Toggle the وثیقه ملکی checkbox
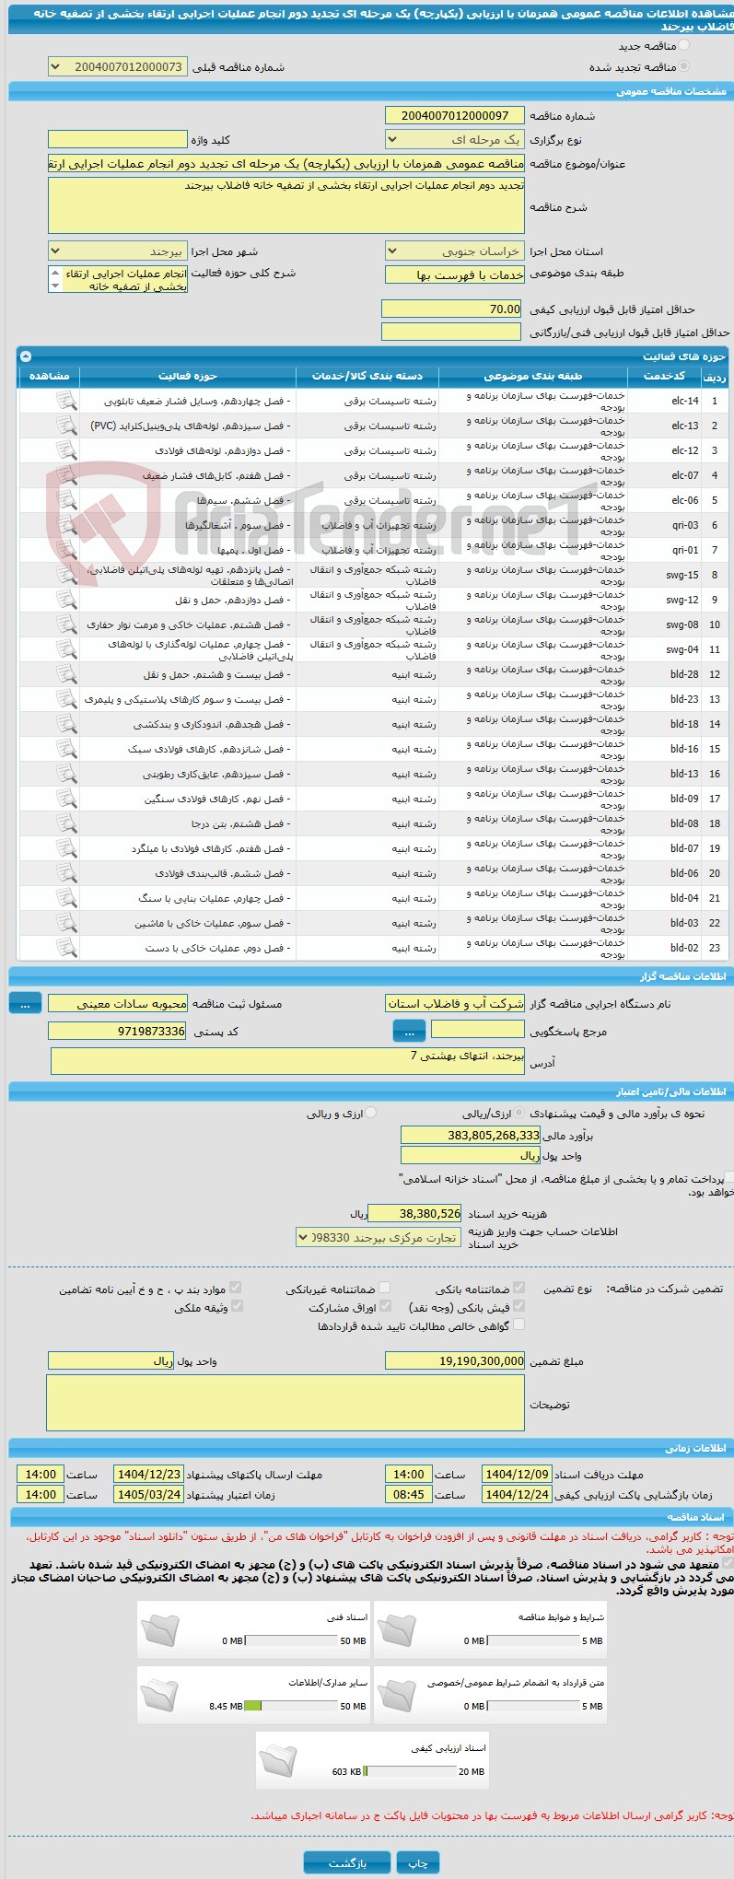 pyautogui.click(x=237, y=1306)
